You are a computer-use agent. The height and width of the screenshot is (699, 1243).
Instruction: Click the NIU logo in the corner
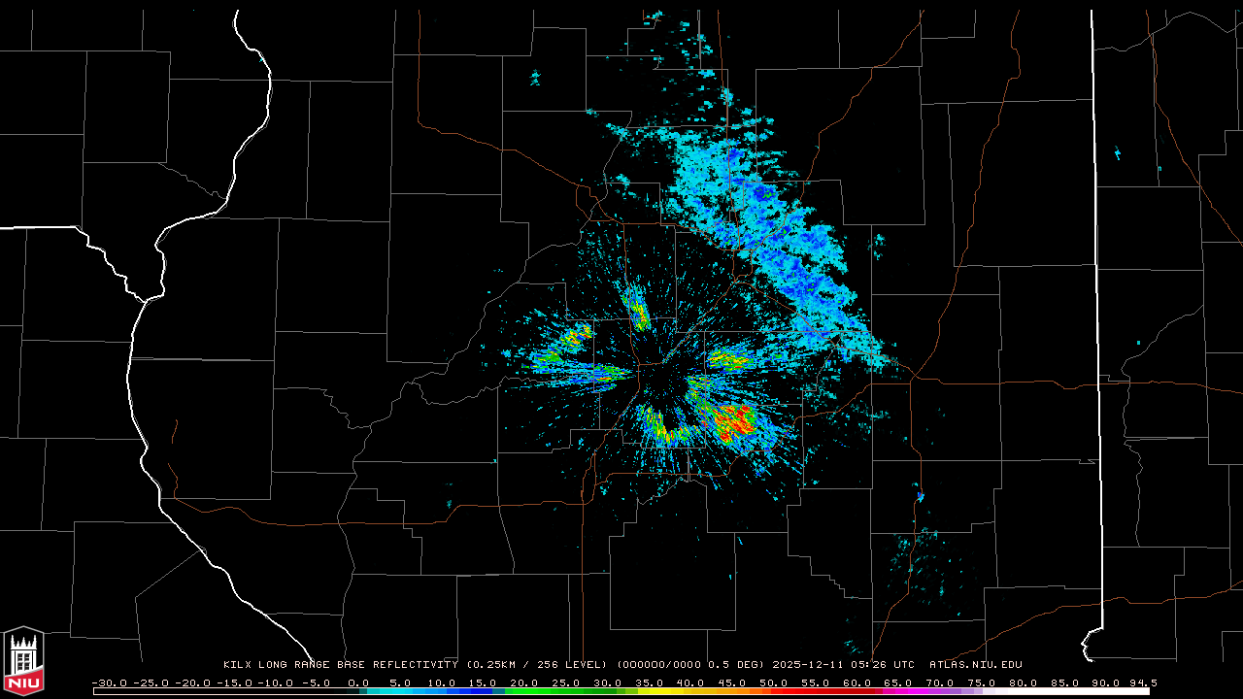(23, 661)
